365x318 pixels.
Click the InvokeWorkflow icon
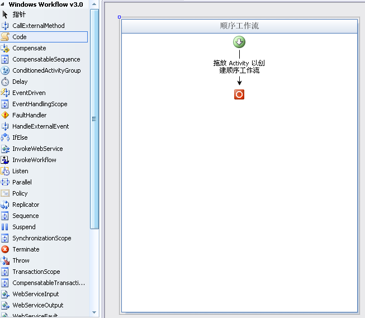(5, 160)
